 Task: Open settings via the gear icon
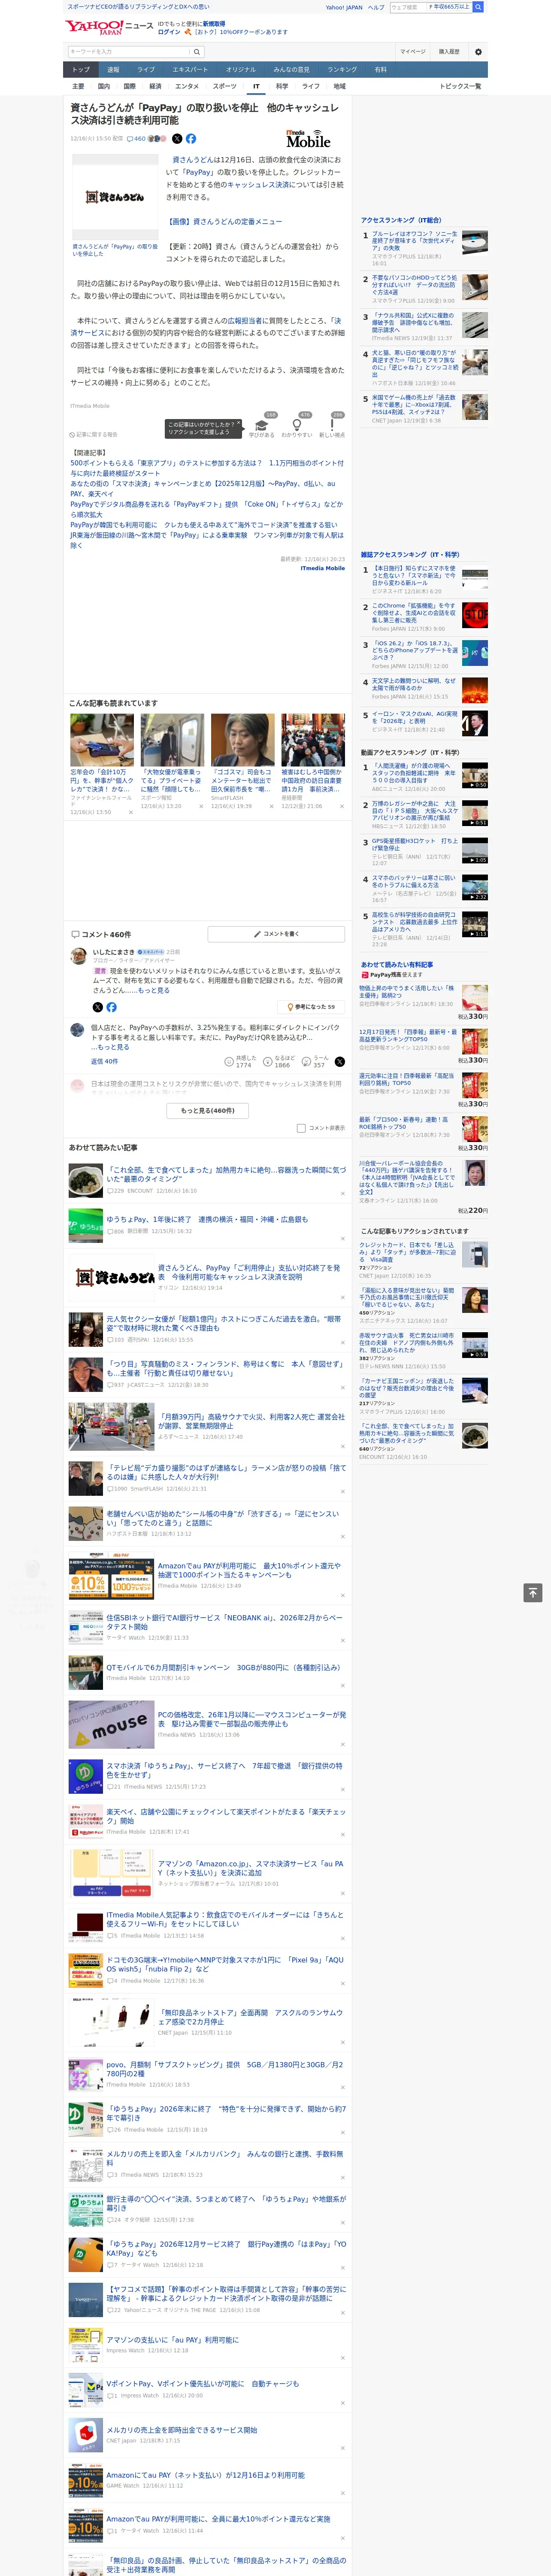(x=478, y=51)
